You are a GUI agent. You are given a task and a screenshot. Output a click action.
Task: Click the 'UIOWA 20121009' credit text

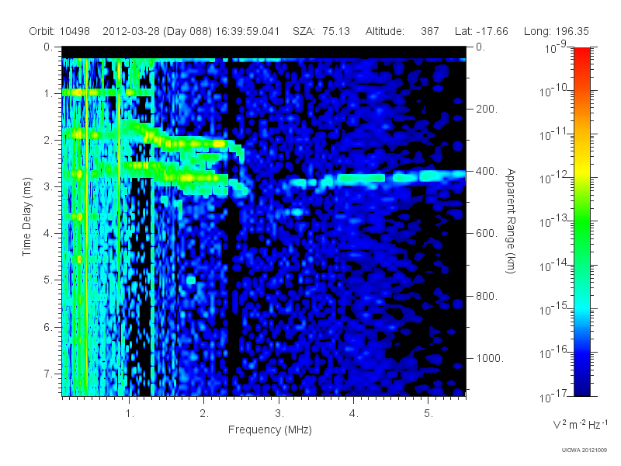click(585, 450)
